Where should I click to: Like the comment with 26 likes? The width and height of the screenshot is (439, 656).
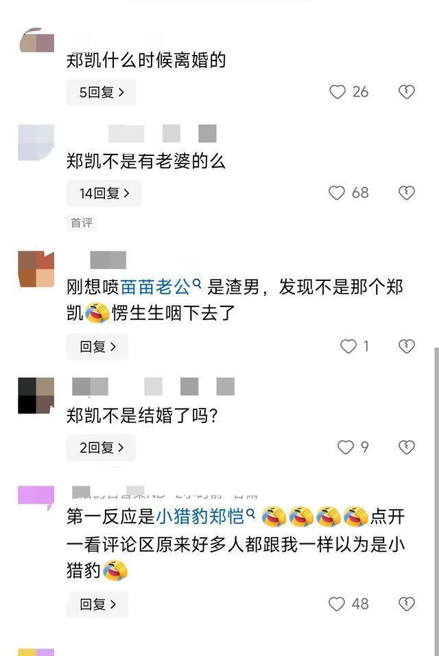click(337, 91)
